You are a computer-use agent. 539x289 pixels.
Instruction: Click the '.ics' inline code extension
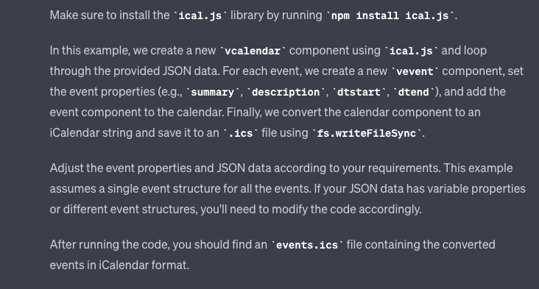pyautogui.click(x=240, y=134)
